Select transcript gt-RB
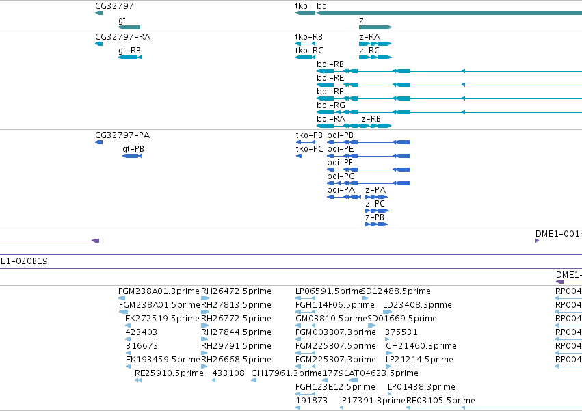 click(129, 51)
